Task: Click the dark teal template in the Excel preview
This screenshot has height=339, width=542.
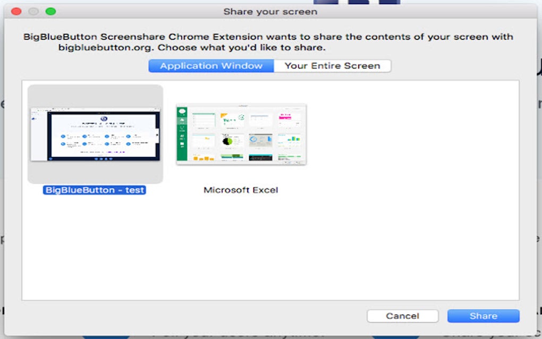Action: point(260,157)
